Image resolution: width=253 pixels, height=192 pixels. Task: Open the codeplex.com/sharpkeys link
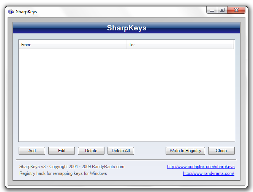point(201,167)
